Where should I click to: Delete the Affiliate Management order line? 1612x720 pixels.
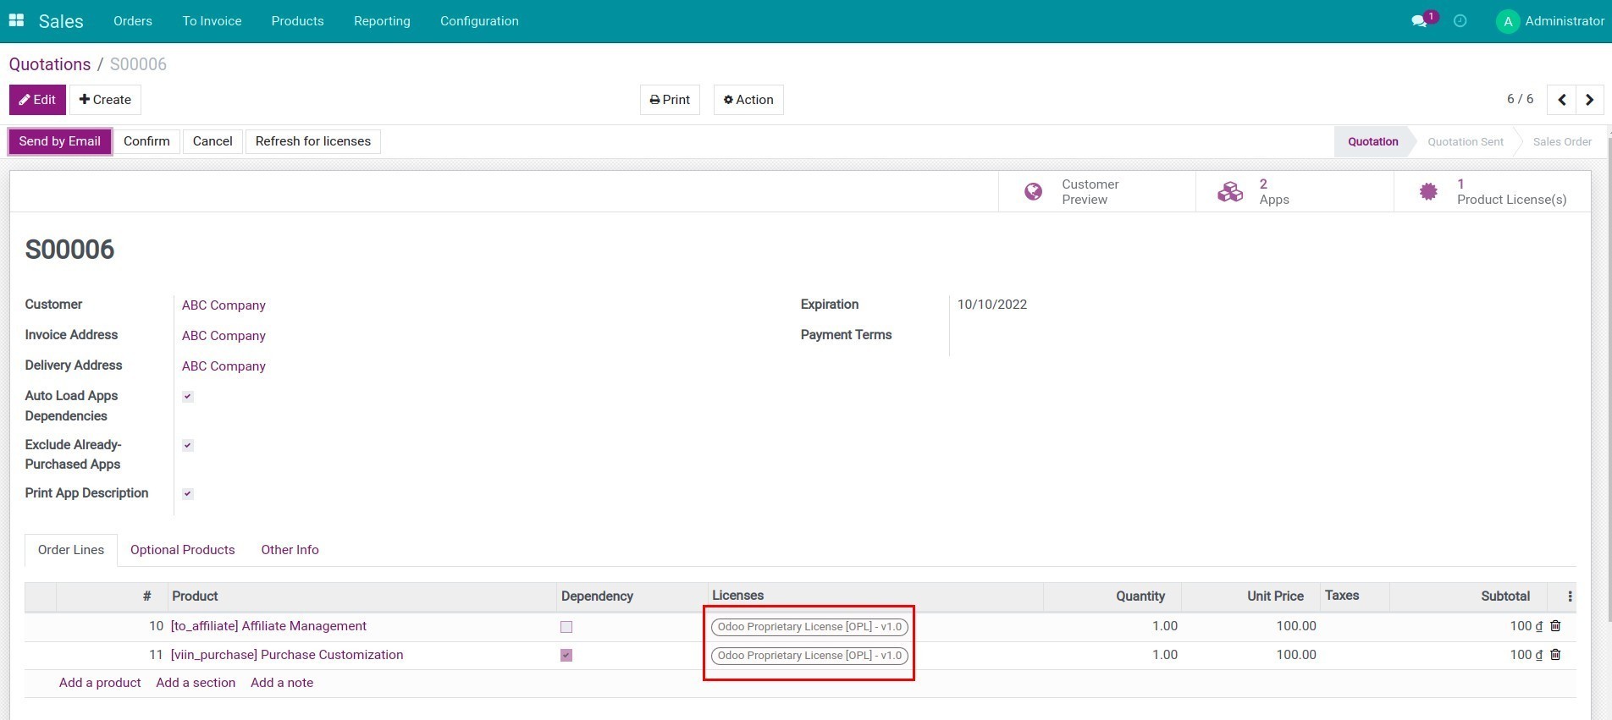(1555, 626)
